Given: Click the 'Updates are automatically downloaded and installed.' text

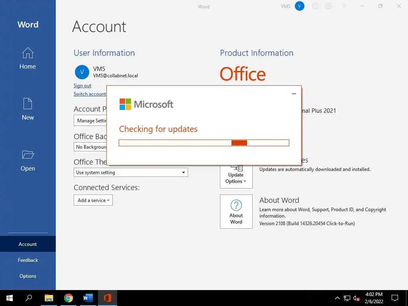Looking at the screenshot, I should pyautogui.click(x=315, y=169).
